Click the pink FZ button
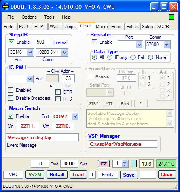Viewport: 180px width, 192px height. pos(104,164)
